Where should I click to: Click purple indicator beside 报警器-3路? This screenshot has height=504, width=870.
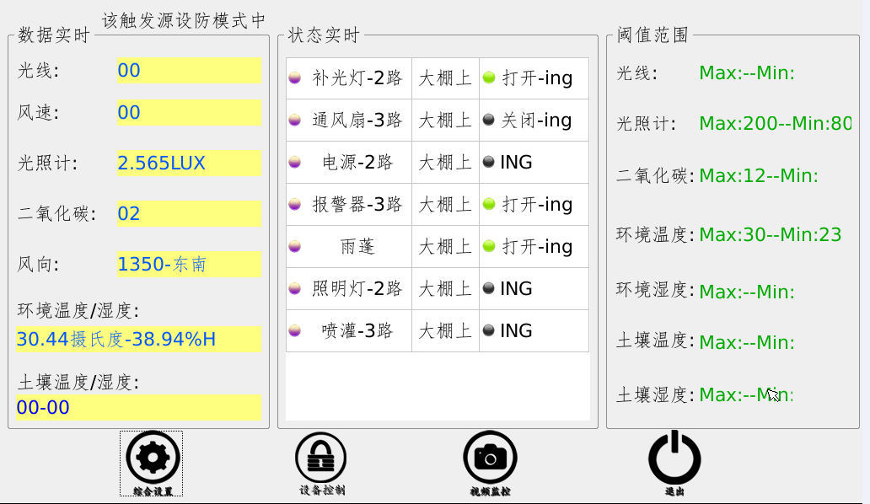point(295,205)
